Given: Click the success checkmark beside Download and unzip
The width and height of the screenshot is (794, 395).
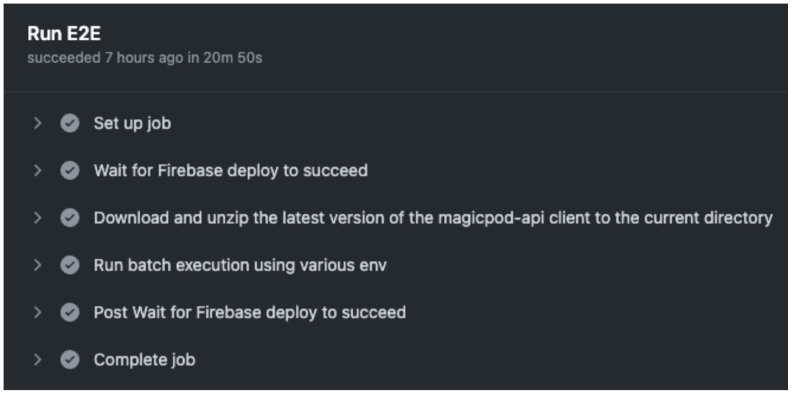Looking at the screenshot, I should pyautogui.click(x=70, y=218).
